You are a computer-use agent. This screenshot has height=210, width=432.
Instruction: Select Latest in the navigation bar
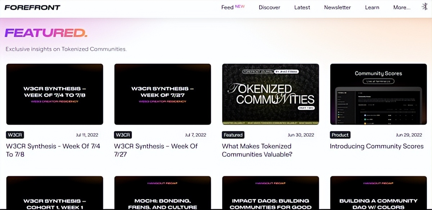click(x=302, y=8)
